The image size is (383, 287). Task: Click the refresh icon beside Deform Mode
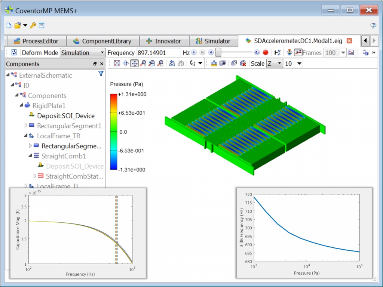tap(14, 52)
